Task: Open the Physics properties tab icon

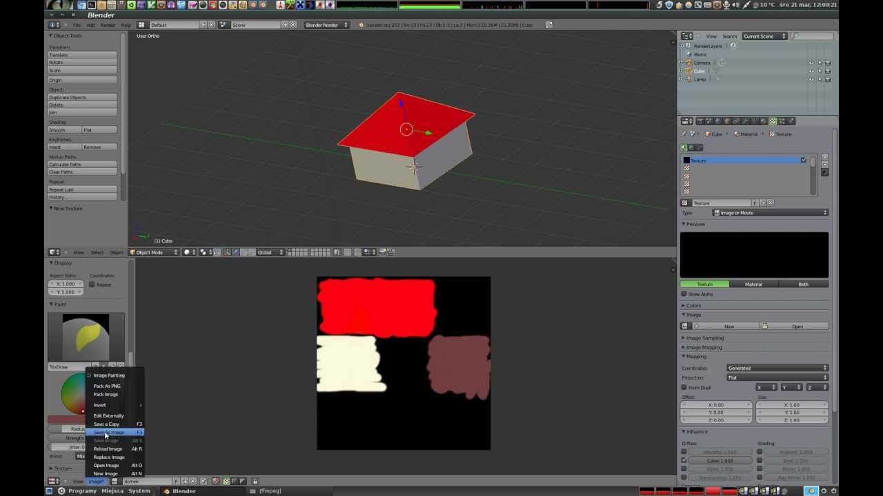Action: pyautogui.click(x=791, y=121)
